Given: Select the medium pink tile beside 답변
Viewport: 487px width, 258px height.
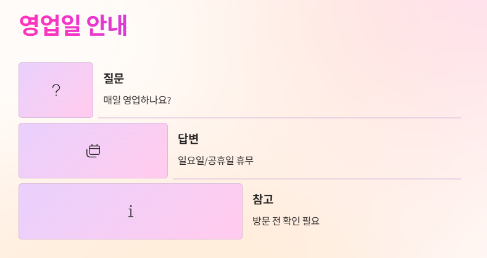Looking at the screenshot, I should [x=93, y=151].
